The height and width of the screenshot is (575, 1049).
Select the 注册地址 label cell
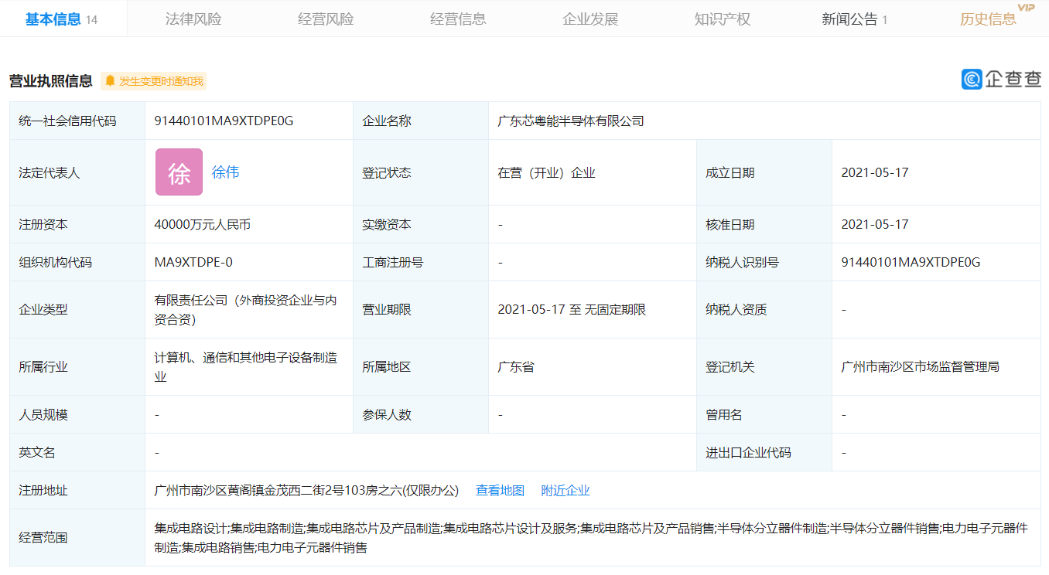pos(77,490)
